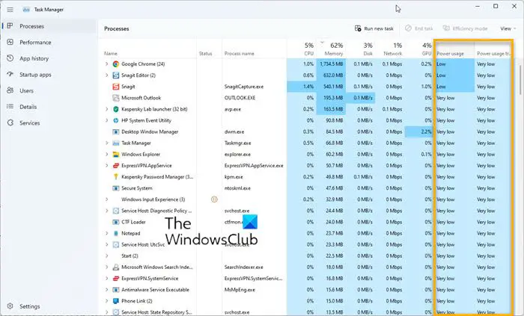This screenshot has height=316, width=524.
Task: Click the HP System Event Utility icon
Action: pyautogui.click(x=115, y=120)
